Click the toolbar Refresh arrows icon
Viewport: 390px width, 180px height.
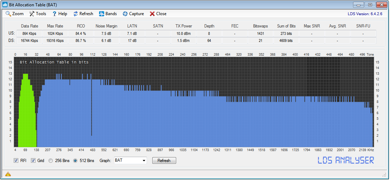click(76, 14)
